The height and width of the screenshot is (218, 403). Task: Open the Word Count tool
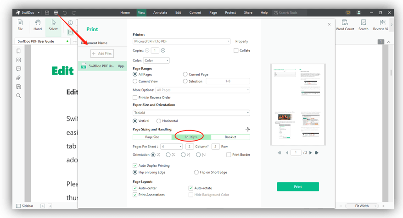point(345,25)
